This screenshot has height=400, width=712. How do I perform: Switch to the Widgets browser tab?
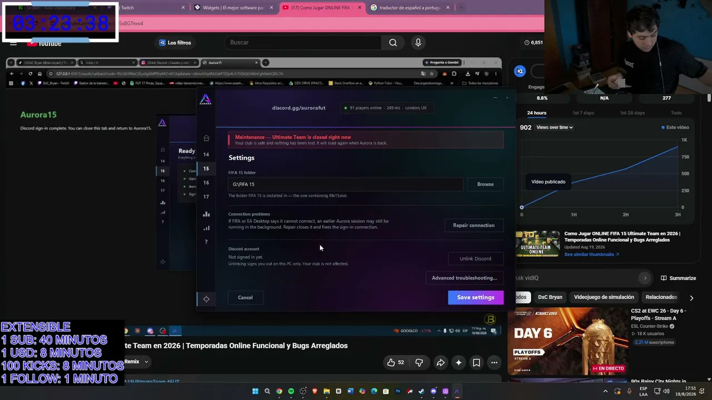(x=233, y=8)
